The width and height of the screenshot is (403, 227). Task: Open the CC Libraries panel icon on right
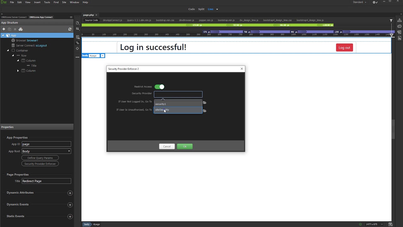[400, 26]
